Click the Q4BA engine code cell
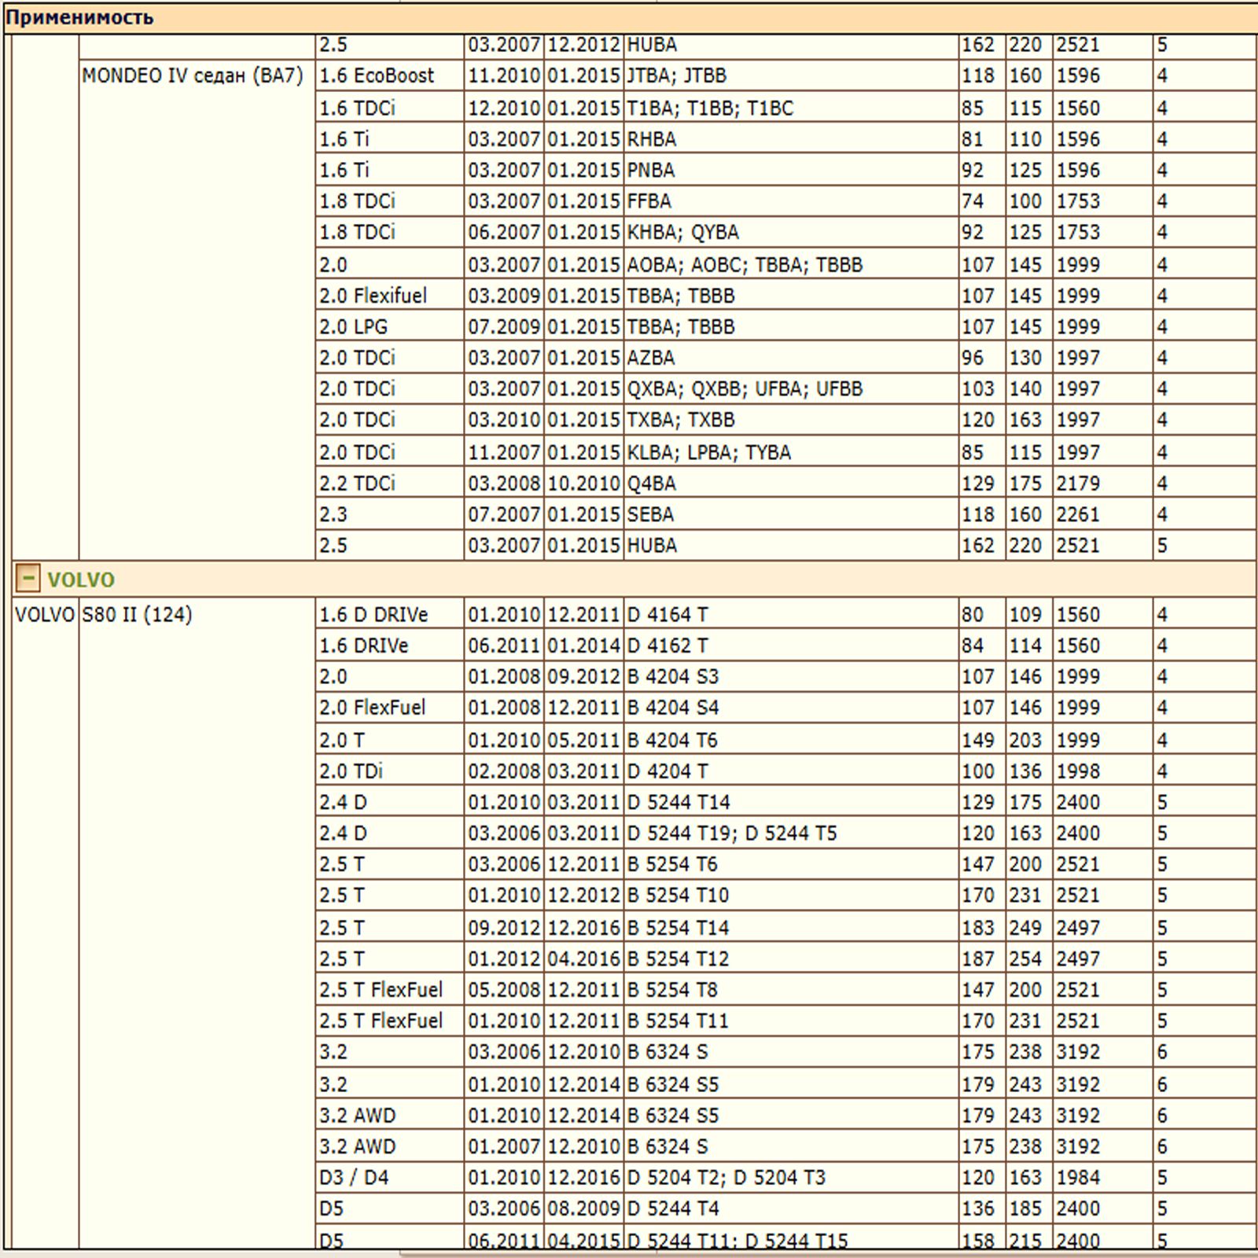 pos(651,483)
